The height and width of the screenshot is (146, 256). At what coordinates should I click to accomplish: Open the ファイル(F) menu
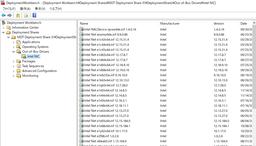click(x=9, y=9)
